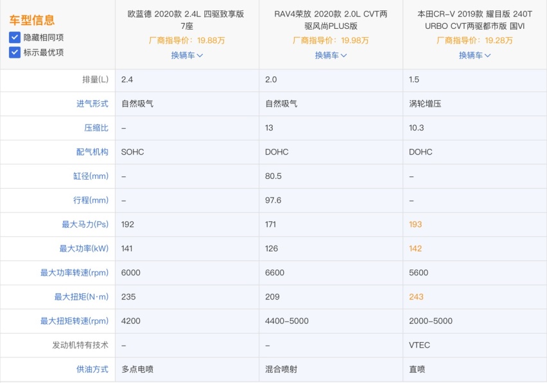This screenshot has height=383, width=547.
Task: Click the highlighted 142 kW power value
Action: (x=415, y=248)
